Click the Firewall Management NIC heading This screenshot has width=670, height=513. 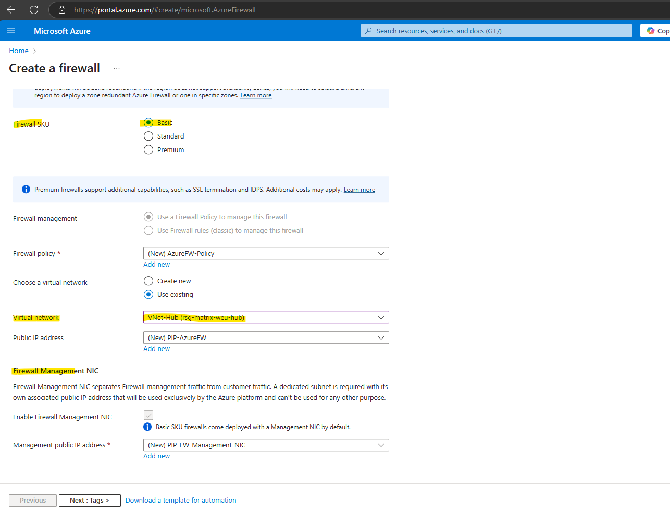click(x=56, y=371)
